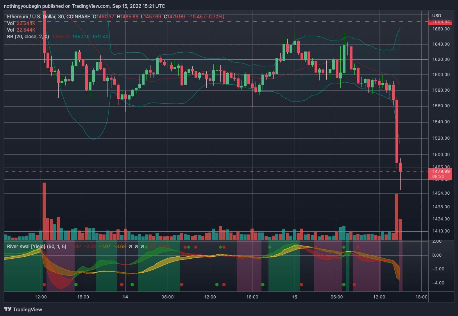Click the 1438.00 price axis label

(x=441, y=207)
